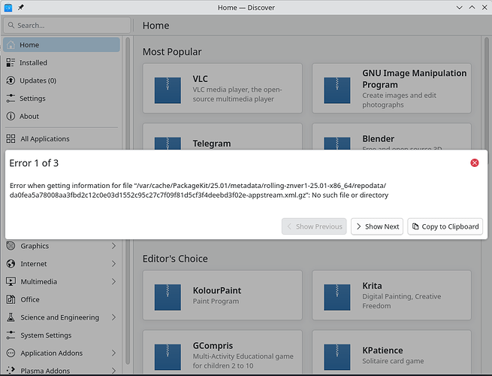Click the Application Addons ellipsis icon
This screenshot has height=376, width=492.
pyautogui.click(x=11, y=353)
